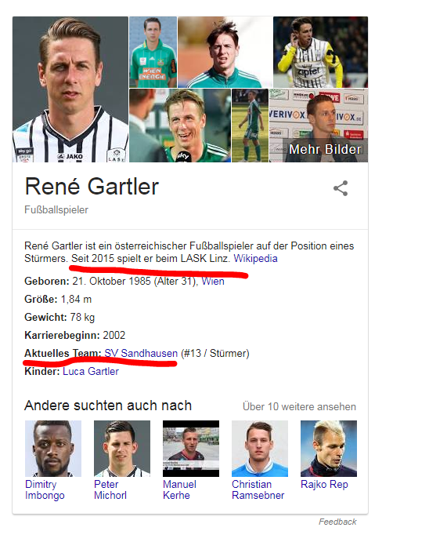The width and height of the screenshot is (429, 542).
Task: Open the Wikipedia link in description
Action: (x=255, y=259)
